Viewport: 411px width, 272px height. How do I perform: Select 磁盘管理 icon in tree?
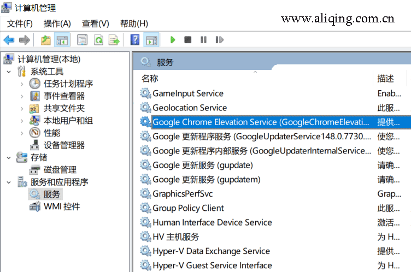tap(34, 170)
